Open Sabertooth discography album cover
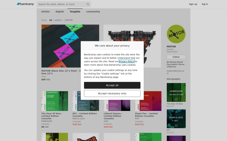 tap(176, 92)
